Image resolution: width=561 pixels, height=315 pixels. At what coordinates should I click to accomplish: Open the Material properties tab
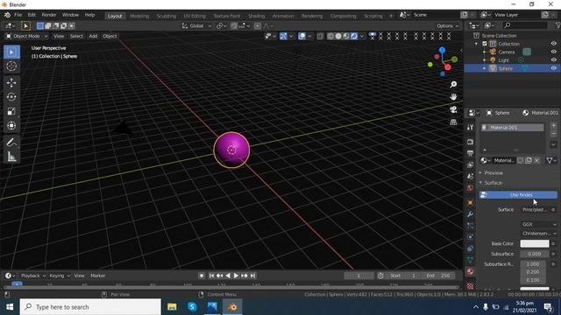470,271
